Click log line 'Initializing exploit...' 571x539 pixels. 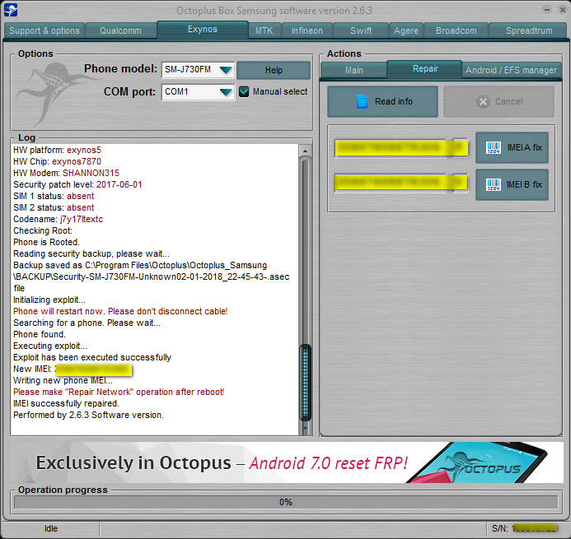pyautogui.click(x=49, y=300)
